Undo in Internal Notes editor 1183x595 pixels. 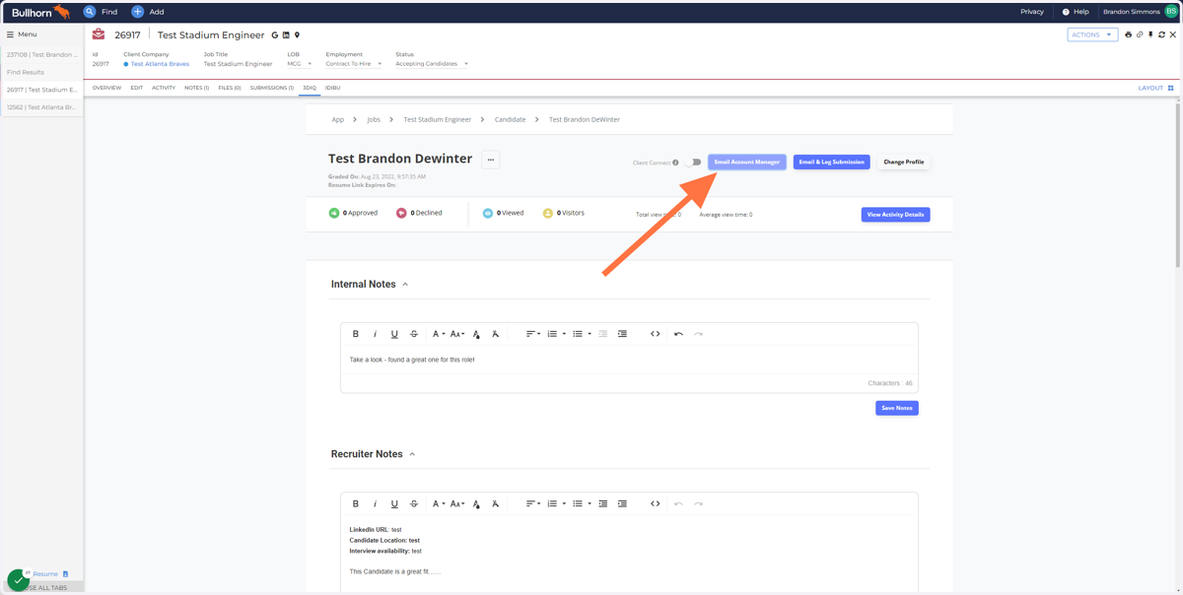(678, 334)
